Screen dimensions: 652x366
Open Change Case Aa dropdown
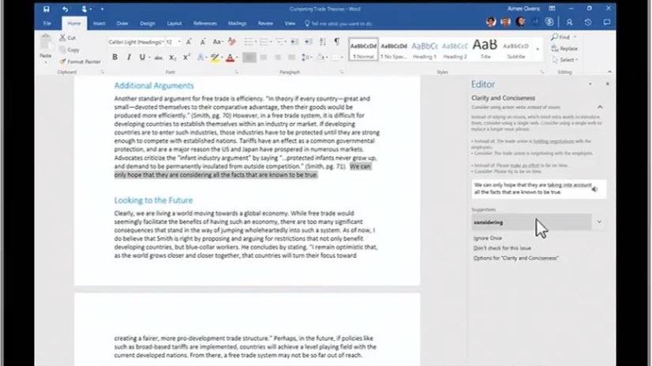click(x=218, y=42)
